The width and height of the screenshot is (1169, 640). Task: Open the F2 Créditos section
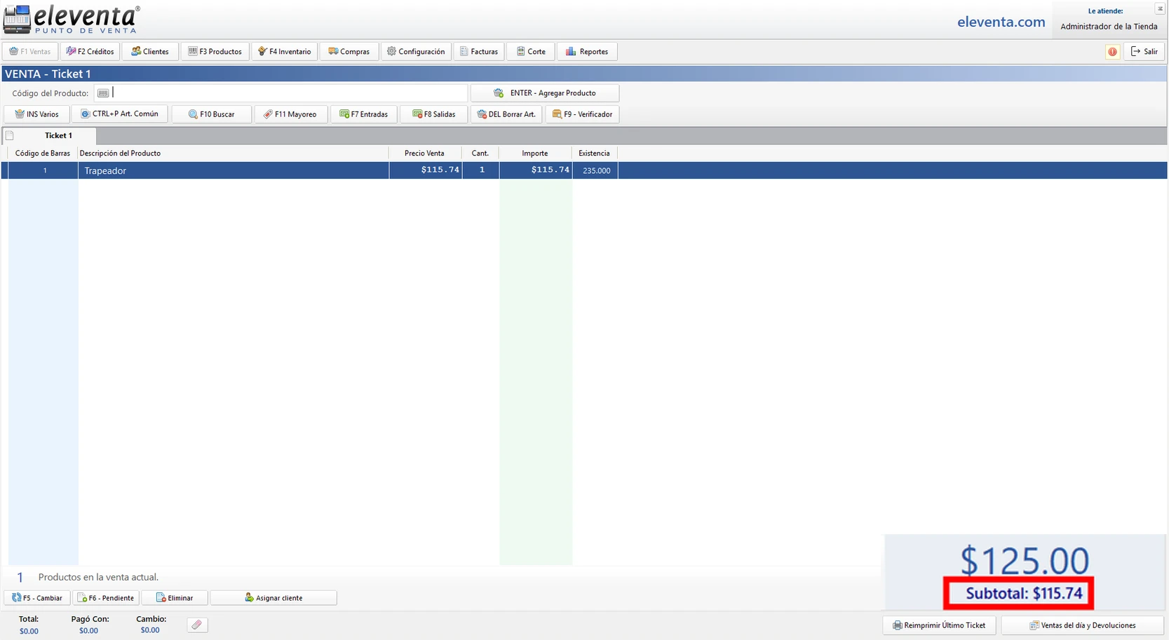(90, 52)
